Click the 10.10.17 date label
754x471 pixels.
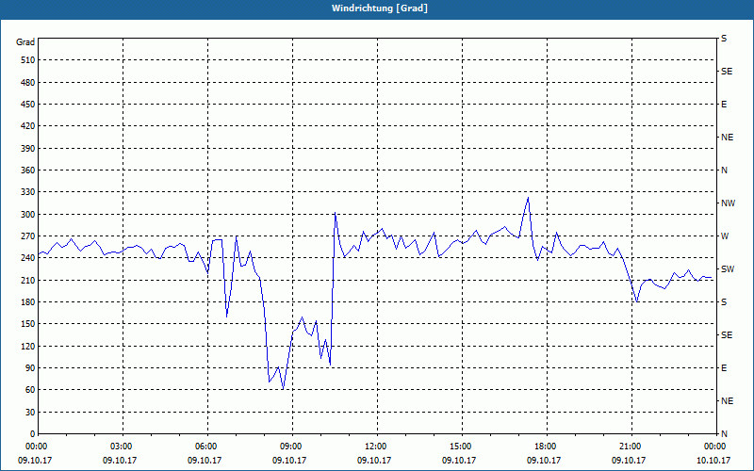point(713,460)
